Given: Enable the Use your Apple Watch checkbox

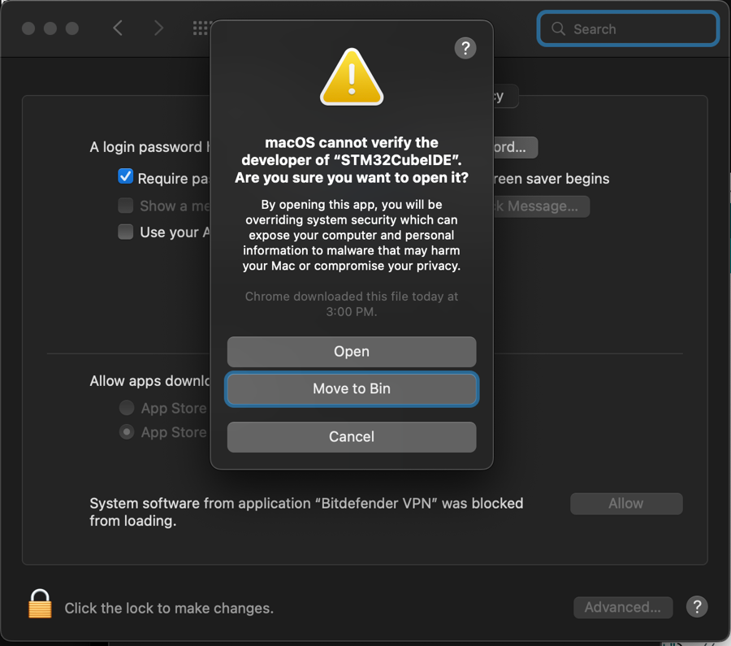Looking at the screenshot, I should point(126,232).
